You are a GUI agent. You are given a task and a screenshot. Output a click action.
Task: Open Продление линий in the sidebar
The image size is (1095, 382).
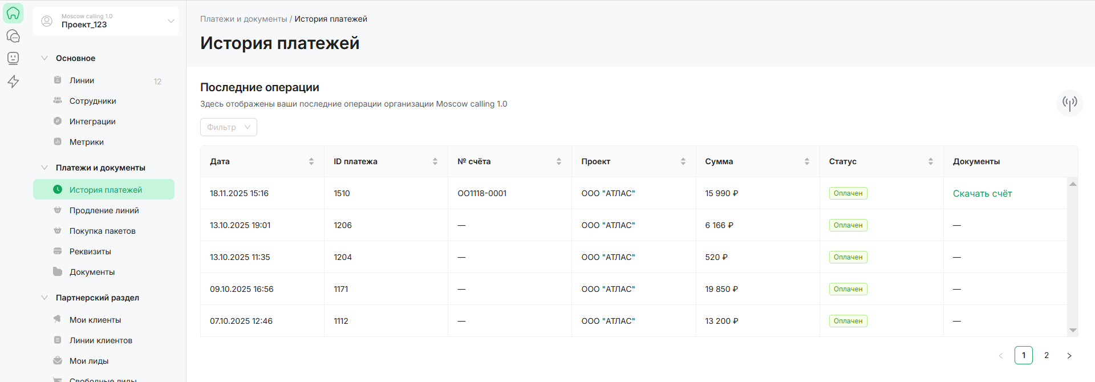pos(104,210)
